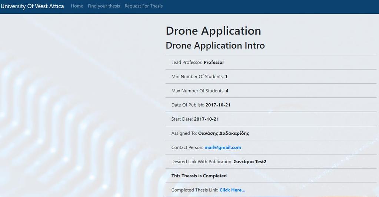Select the Drone Application Intro subheading
The width and height of the screenshot is (379, 197).
coord(215,46)
